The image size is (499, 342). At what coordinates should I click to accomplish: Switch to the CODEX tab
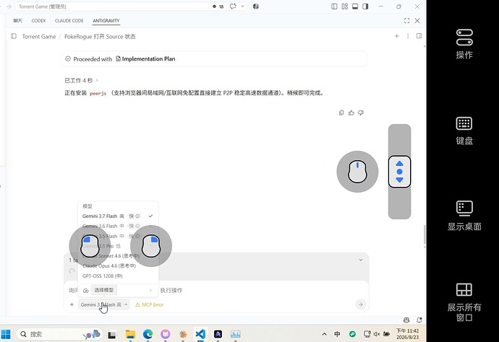point(38,21)
